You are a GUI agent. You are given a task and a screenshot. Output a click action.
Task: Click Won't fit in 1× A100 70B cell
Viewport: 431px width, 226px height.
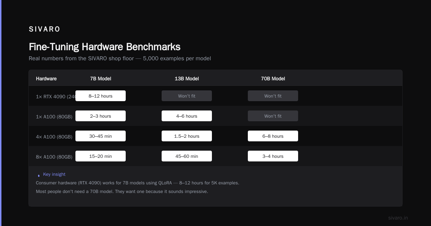click(273, 116)
